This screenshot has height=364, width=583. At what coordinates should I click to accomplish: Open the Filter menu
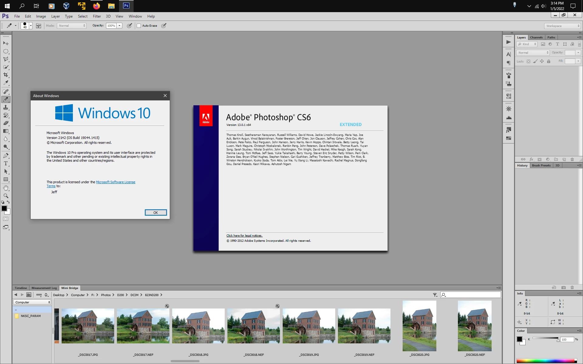(x=97, y=16)
